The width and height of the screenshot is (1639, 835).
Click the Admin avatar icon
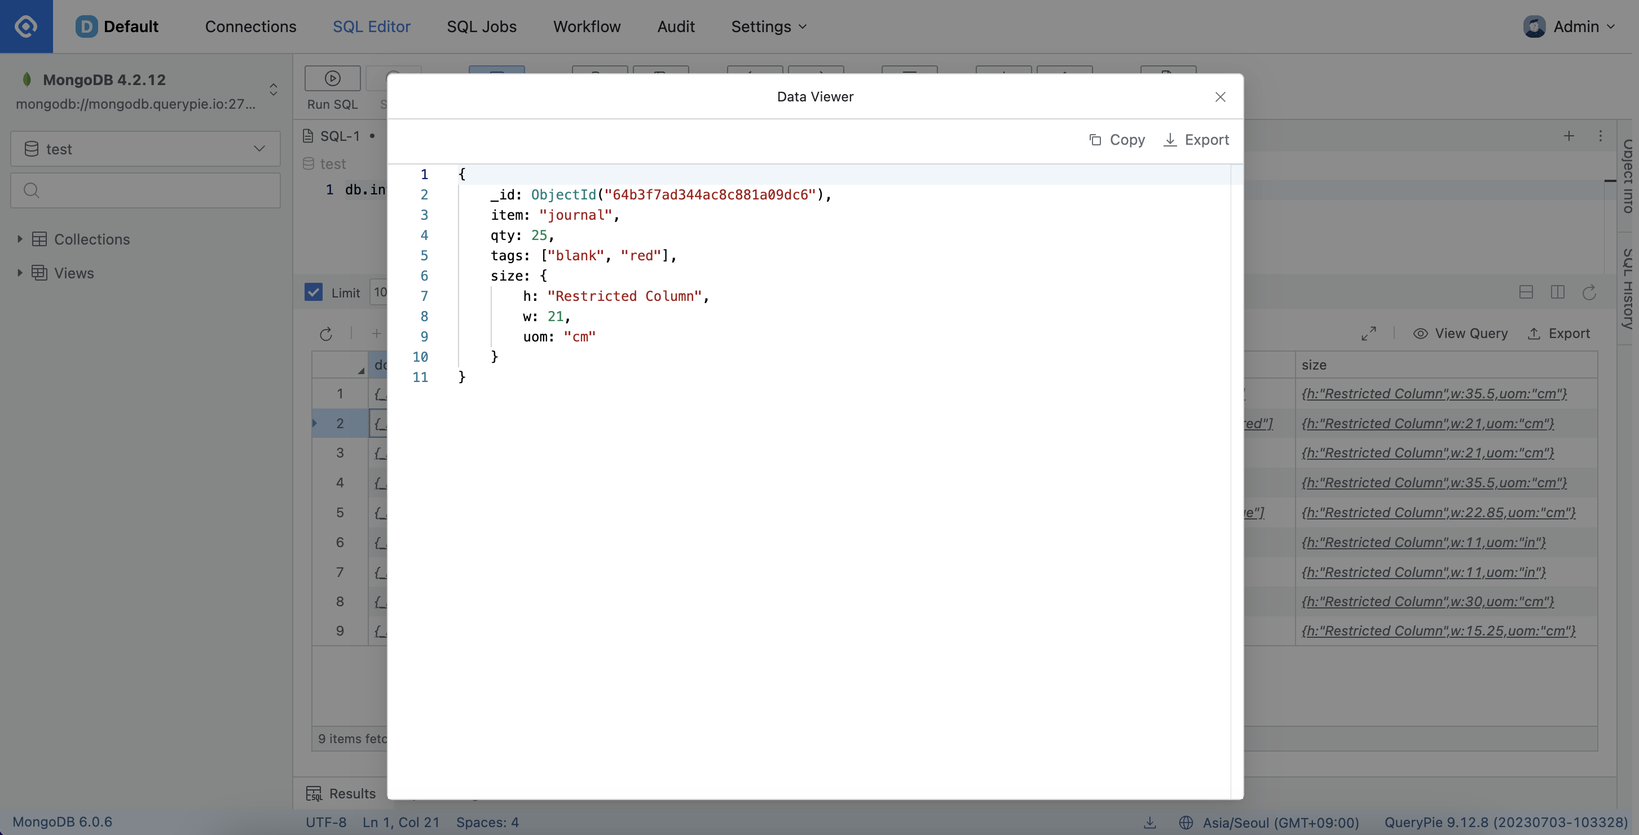(x=1534, y=26)
